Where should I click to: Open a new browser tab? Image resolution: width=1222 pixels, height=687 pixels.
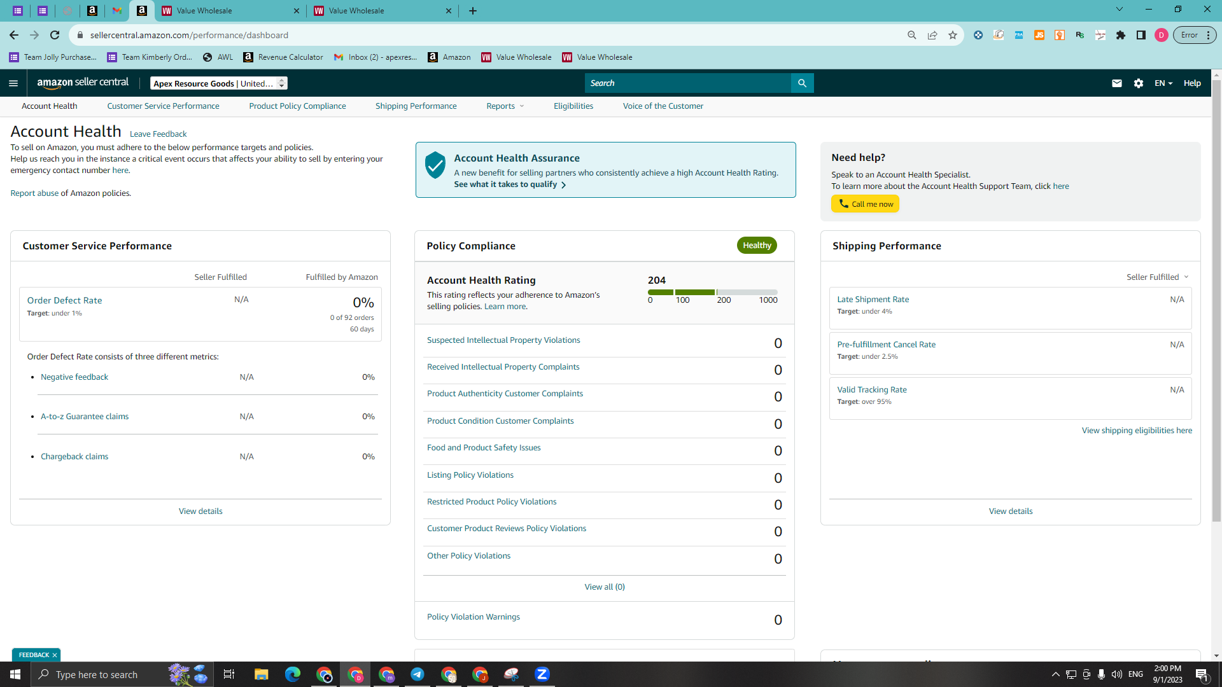473,11
